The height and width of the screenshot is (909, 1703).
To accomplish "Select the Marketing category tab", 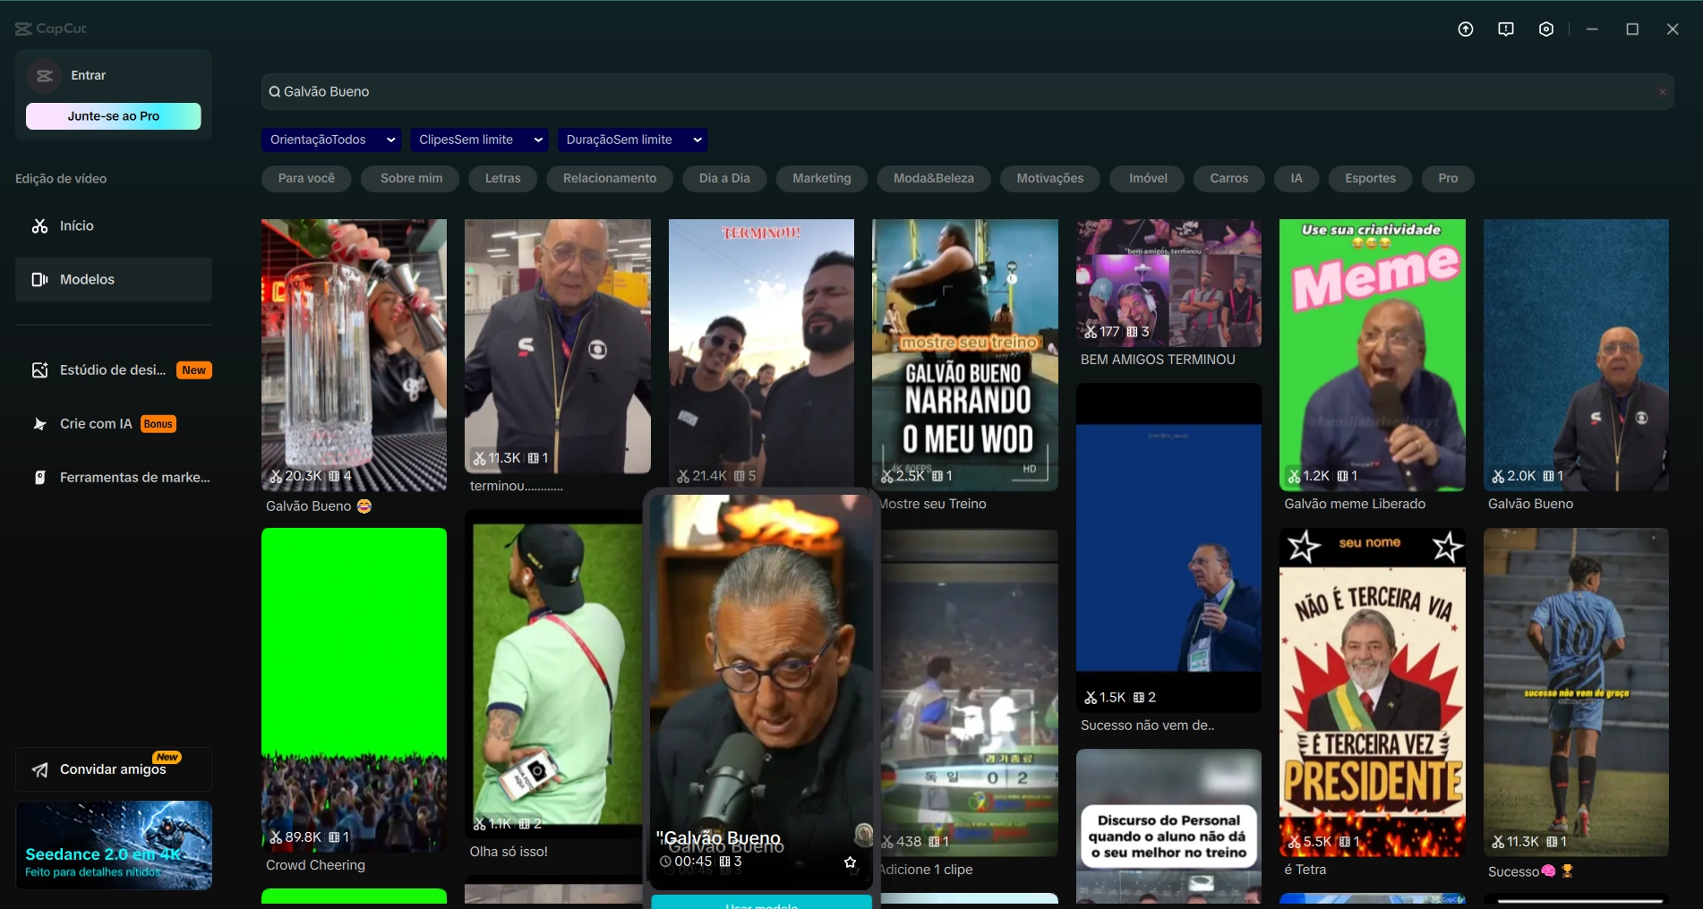I will tap(822, 178).
